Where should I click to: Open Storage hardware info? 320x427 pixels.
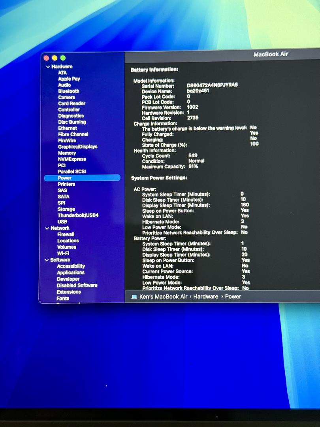pyautogui.click(x=66, y=209)
